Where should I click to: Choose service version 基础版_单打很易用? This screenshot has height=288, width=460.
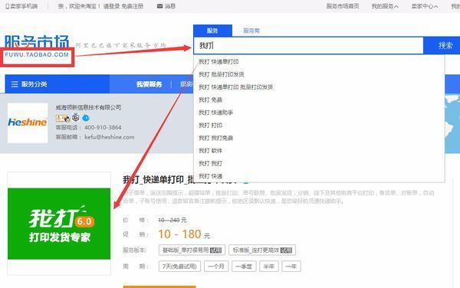pyautogui.click(x=192, y=250)
